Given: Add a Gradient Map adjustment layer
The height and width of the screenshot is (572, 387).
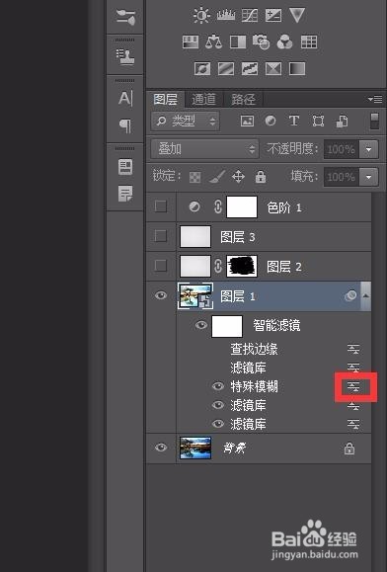Looking at the screenshot, I should [x=297, y=68].
